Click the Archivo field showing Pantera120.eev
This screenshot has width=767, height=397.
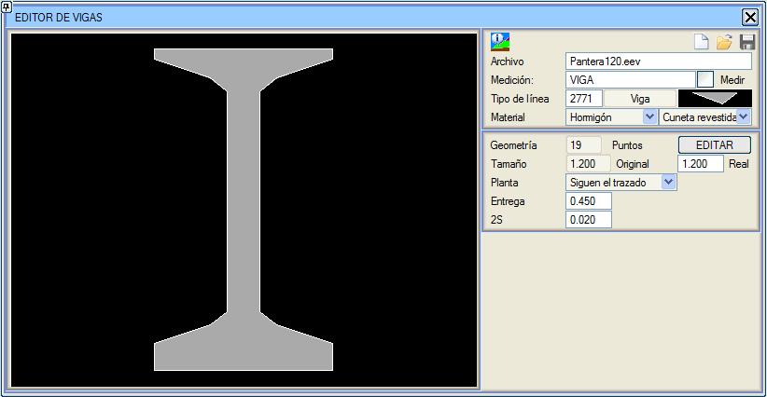click(x=659, y=62)
